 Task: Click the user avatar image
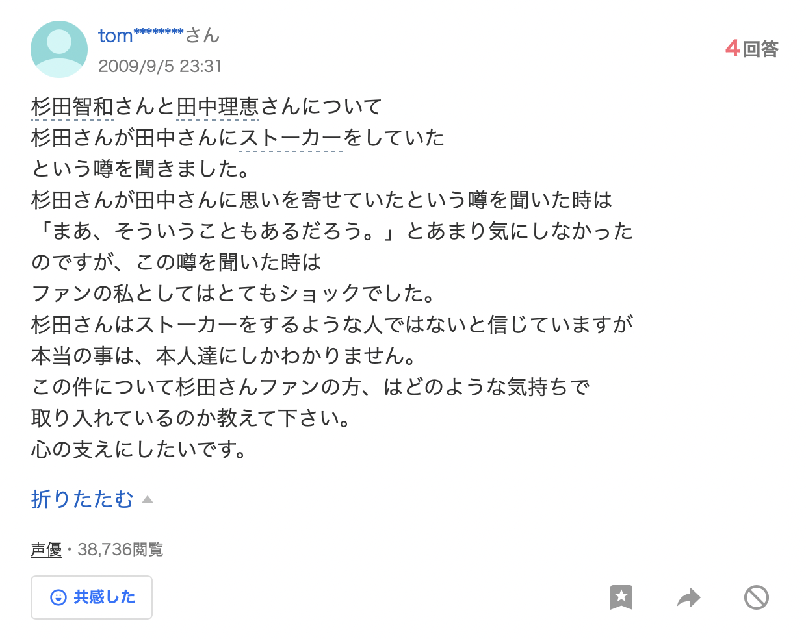point(59,49)
